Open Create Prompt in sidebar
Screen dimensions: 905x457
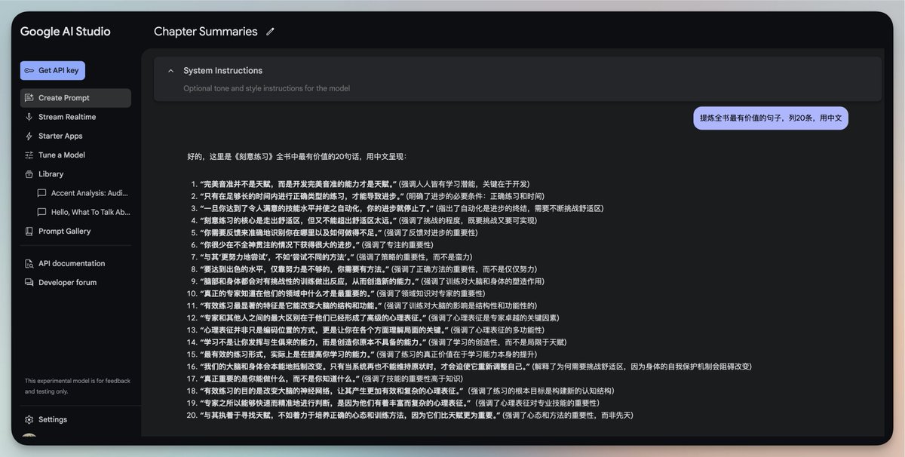tap(75, 98)
